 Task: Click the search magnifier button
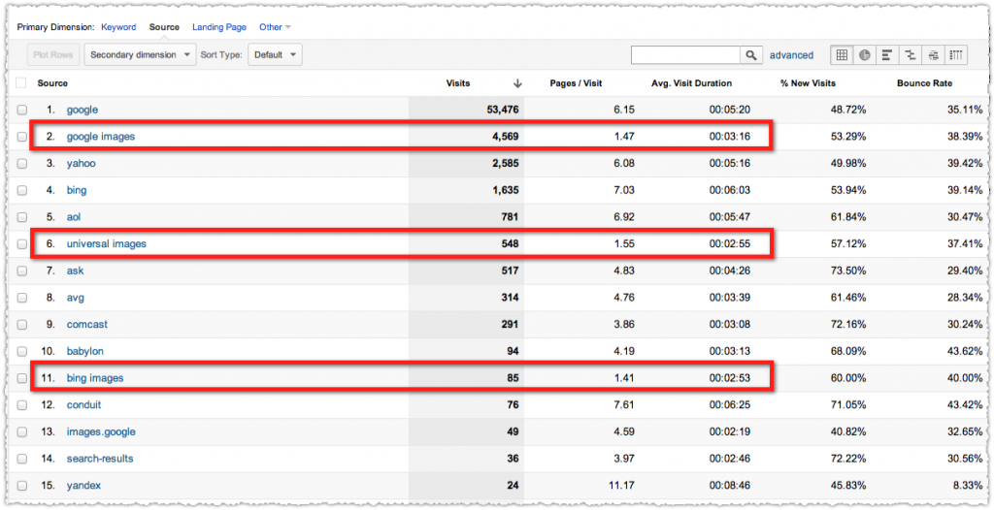(x=750, y=55)
